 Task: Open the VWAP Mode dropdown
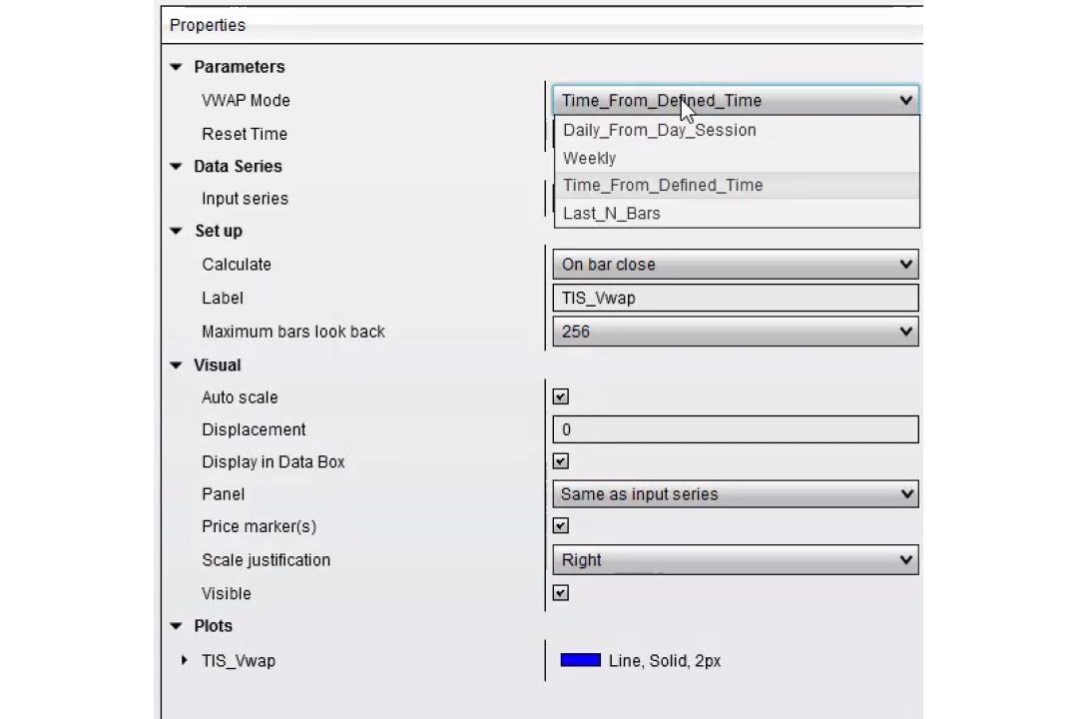736,101
